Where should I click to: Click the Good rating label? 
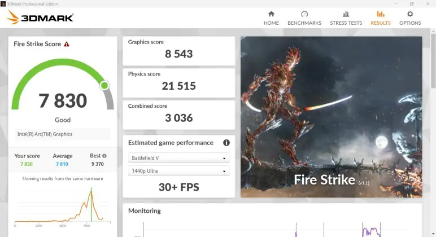63,120
